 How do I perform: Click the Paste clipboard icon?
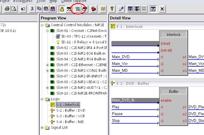pyautogui.click(x=46, y=9)
